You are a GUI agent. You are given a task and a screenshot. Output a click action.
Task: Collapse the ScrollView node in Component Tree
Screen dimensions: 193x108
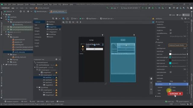[37, 87]
